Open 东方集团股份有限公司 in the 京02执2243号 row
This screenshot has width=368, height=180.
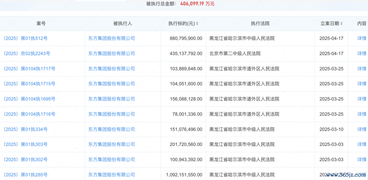point(112,54)
